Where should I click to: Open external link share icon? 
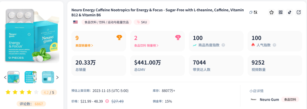298,12
